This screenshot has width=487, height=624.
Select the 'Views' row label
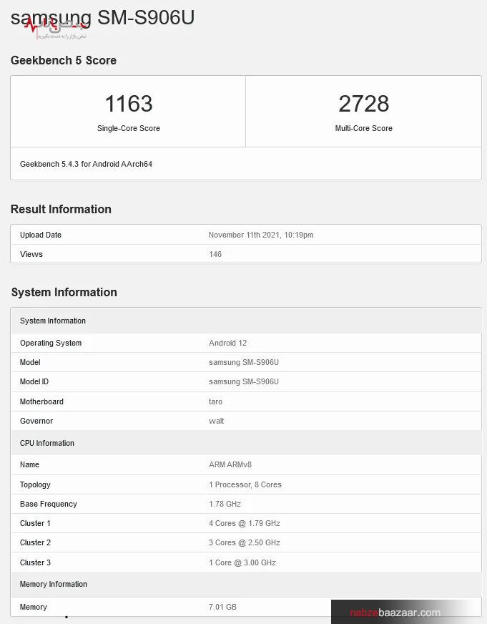31,254
